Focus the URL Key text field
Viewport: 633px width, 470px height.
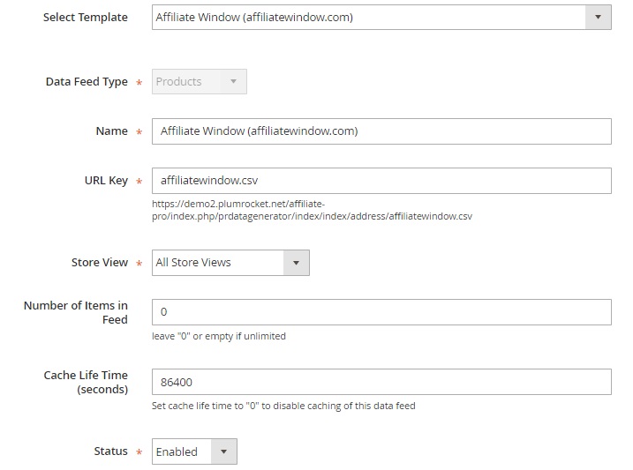point(381,181)
